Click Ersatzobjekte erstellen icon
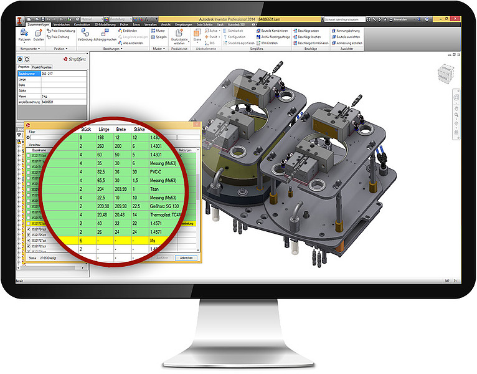The height and width of the screenshot is (374, 477). 179,32
